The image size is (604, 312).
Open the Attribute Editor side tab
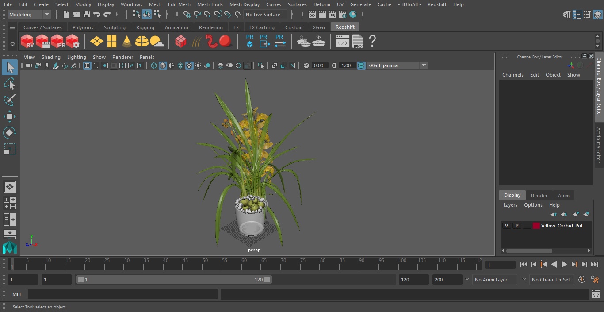tap(599, 145)
